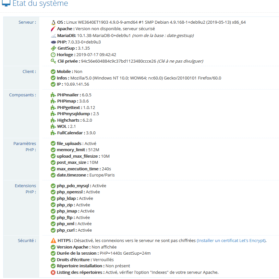Screen dimensions: 279x279
Task: Click the Horloge clock icon
Action: coord(53,55)
